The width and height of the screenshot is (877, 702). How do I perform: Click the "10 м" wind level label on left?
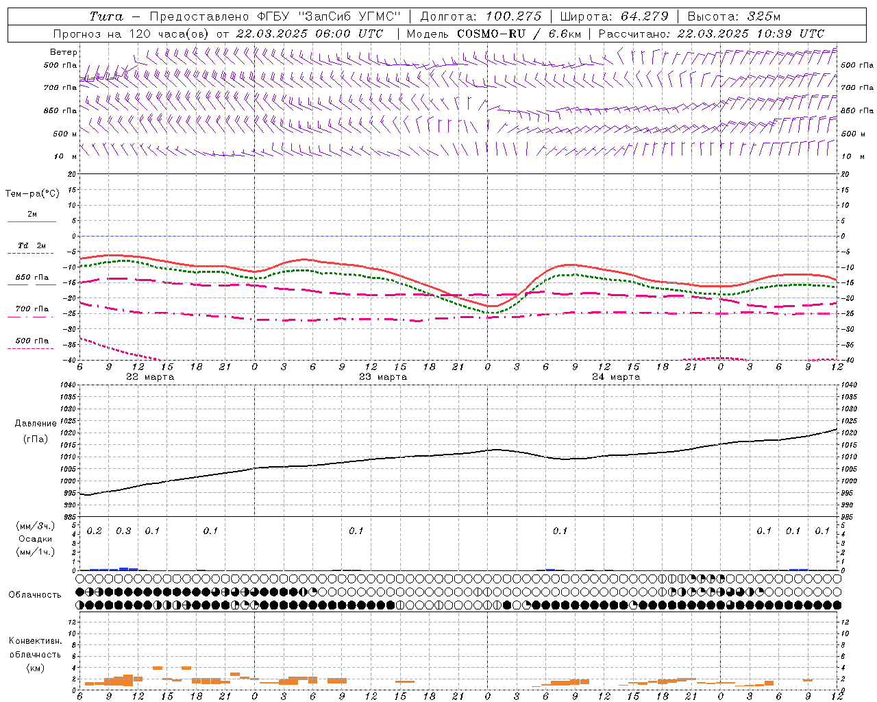66,156
